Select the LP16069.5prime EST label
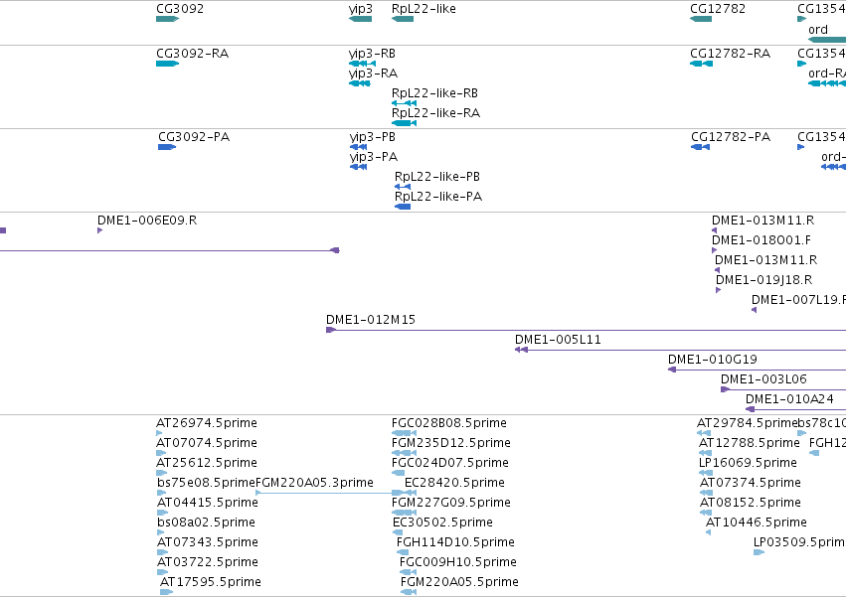Image resolution: width=846 pixels, height=597 pixels. 748,463
